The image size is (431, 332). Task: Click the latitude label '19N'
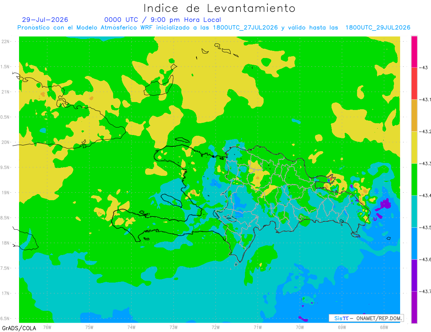[x=6, y=192]
